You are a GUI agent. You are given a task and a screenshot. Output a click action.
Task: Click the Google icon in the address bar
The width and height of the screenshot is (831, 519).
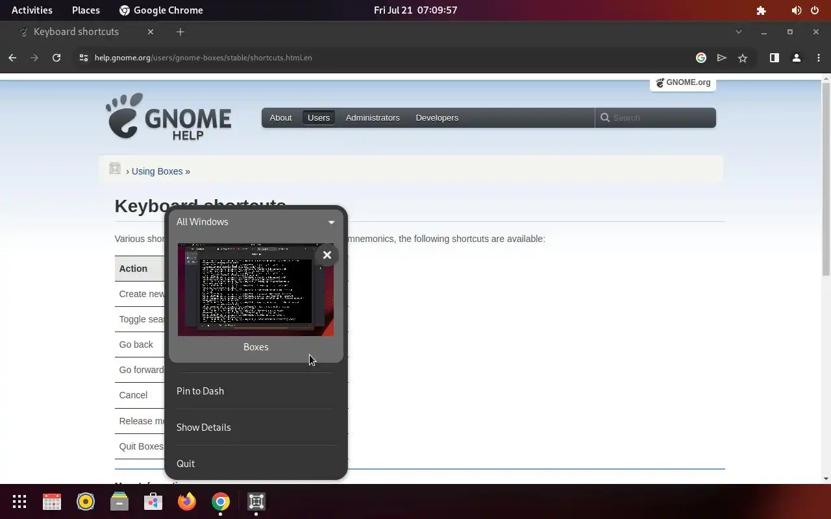701,58
